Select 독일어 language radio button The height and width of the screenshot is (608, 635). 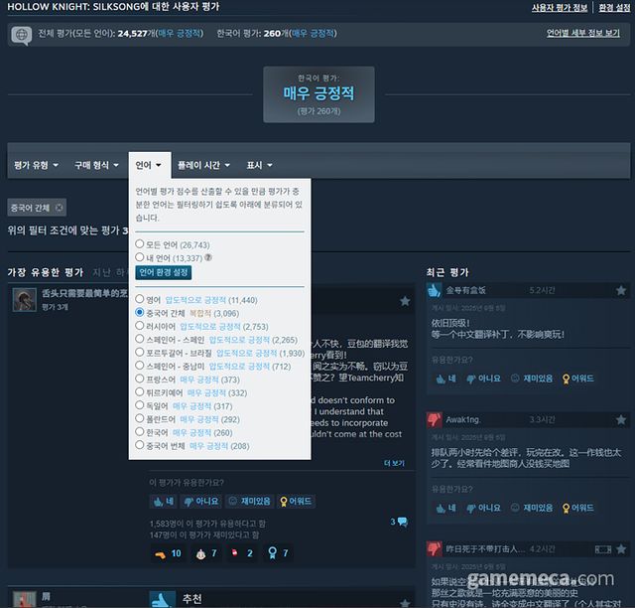coord(140,405)
